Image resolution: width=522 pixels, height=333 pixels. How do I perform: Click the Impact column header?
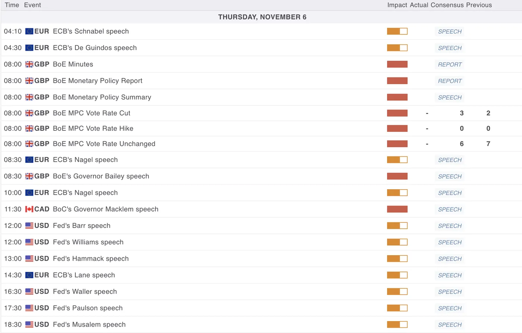(397, 5)
